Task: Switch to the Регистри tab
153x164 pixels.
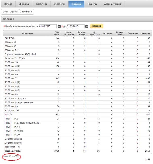Action: tap(92, 4)
